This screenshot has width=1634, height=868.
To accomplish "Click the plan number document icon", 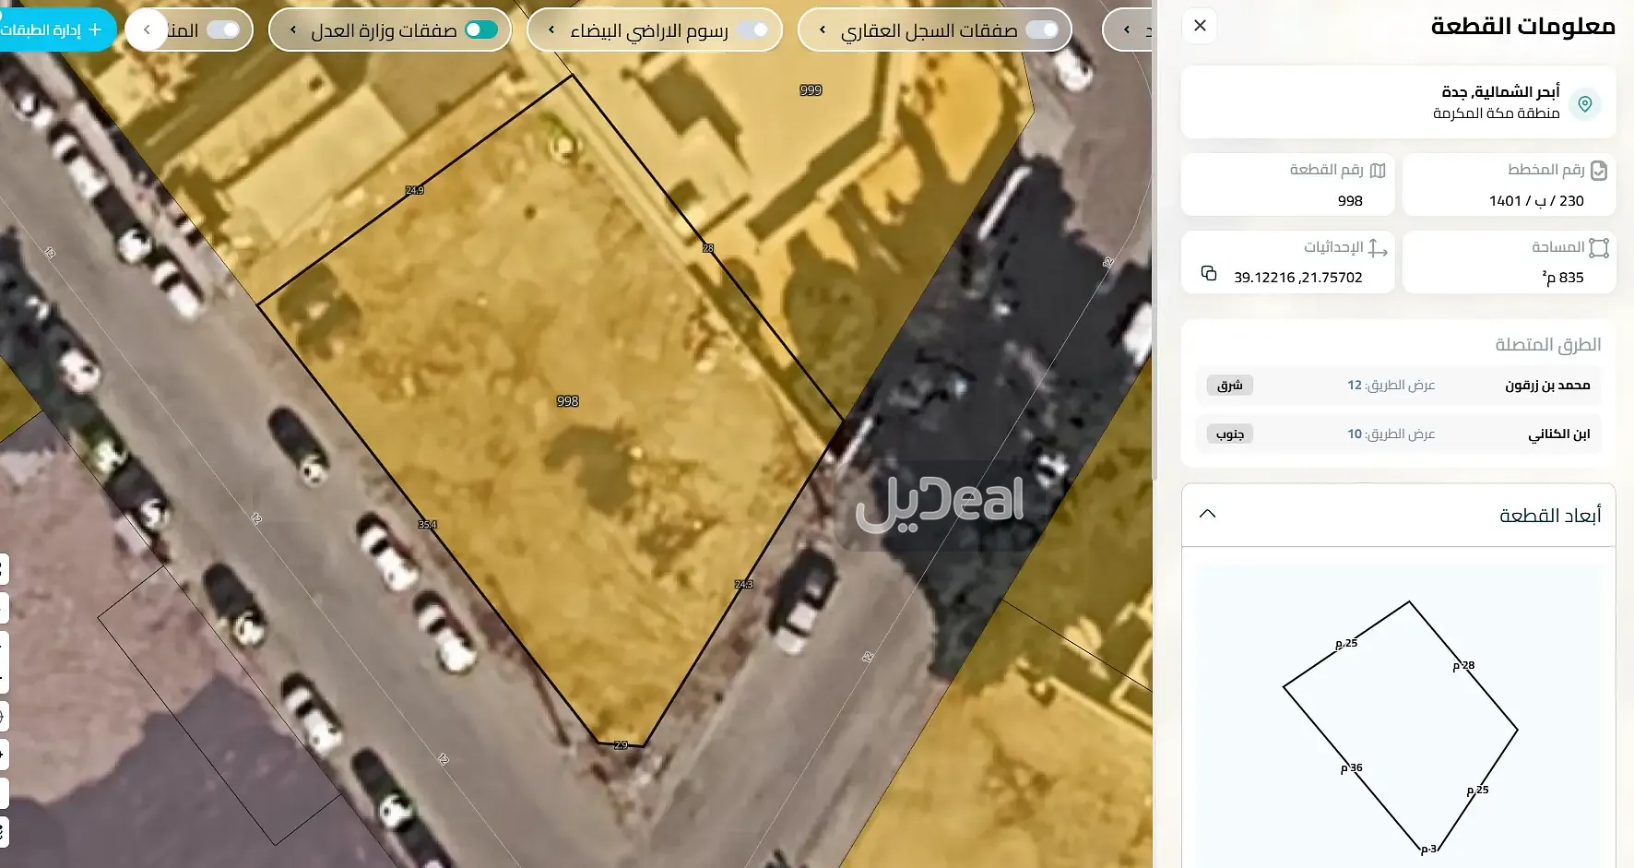I will (1599, 171).
